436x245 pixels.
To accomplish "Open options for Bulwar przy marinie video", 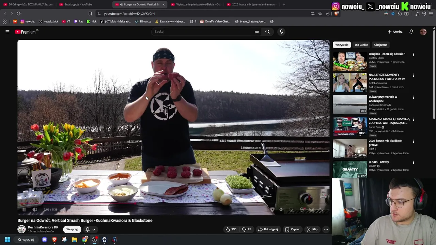I will click(x=414, y=97).
